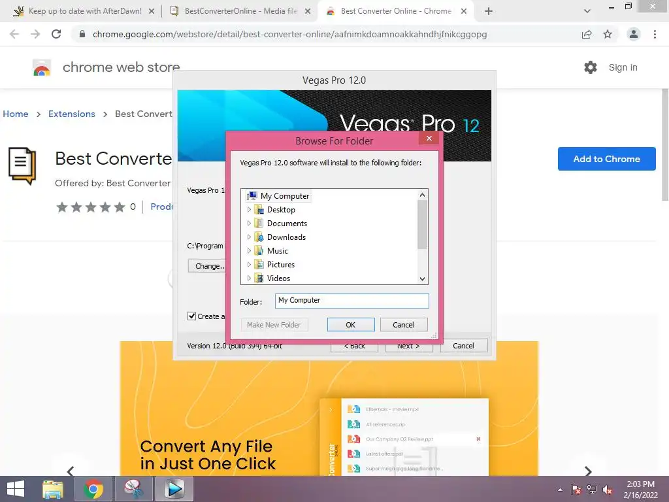Screen dimensions: 669x502
Task: Open a new browser tab
Action: [x=489, y=11]
